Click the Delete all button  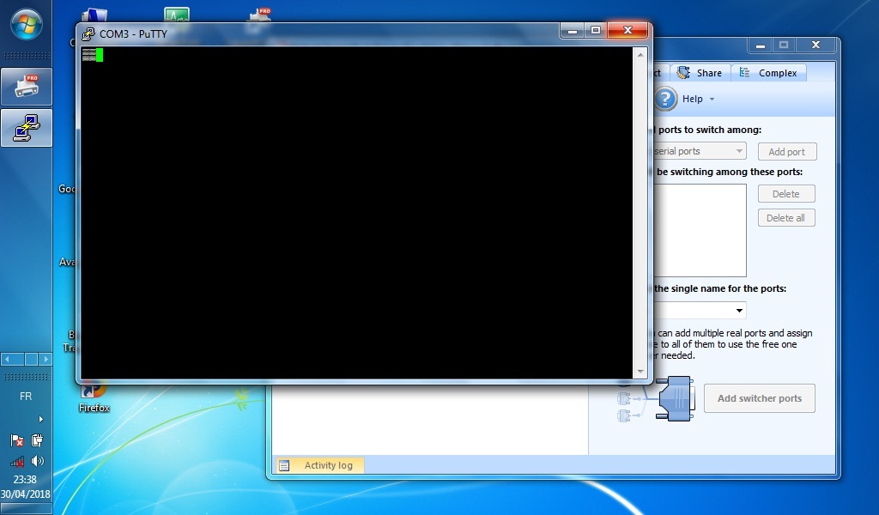[786, 218]
